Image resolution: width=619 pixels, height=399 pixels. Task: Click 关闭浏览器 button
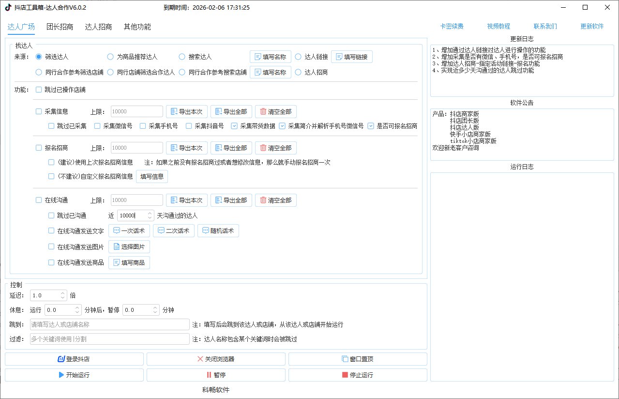tap(216, 359)
